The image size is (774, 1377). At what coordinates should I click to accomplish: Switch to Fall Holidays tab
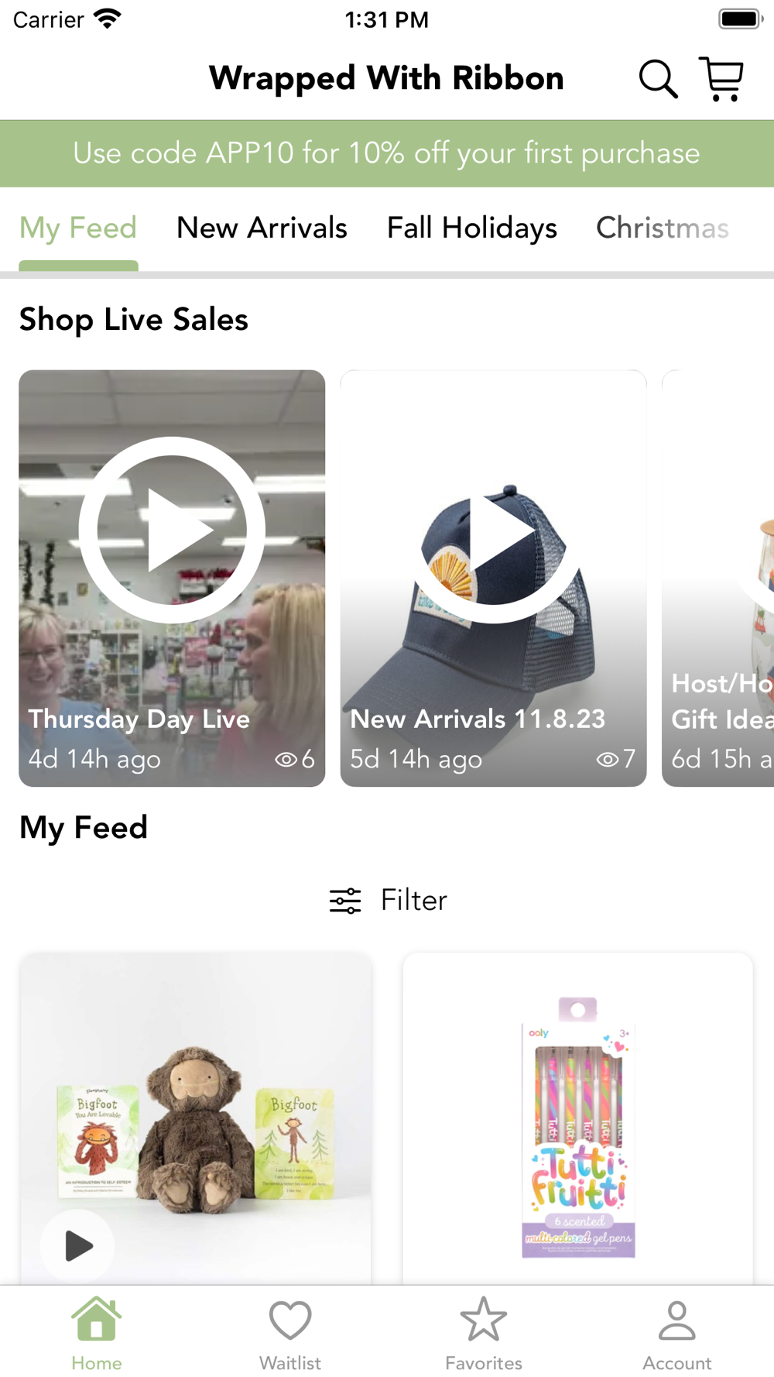tap(471, 228)
